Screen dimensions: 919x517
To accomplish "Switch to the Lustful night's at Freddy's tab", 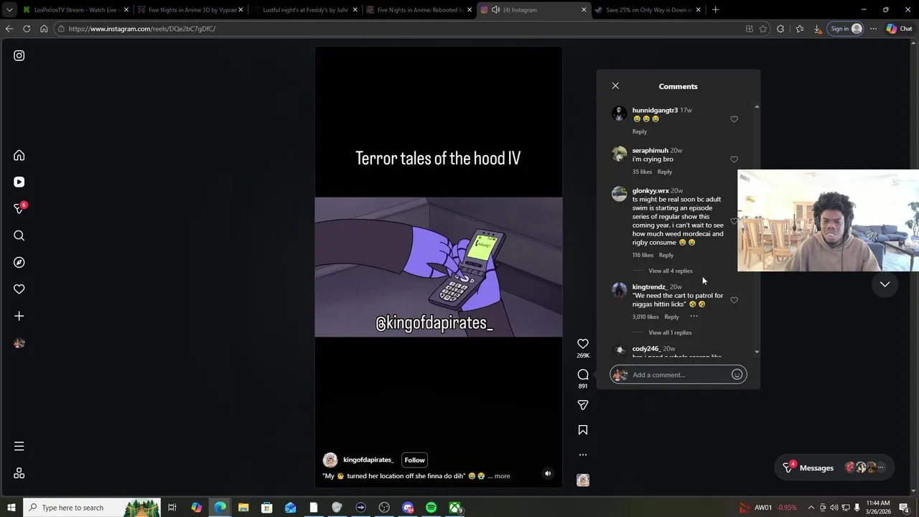I will point(305,10).
